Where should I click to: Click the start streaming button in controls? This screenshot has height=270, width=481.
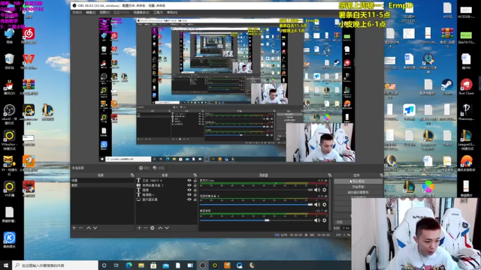click(x=358, y=181)
